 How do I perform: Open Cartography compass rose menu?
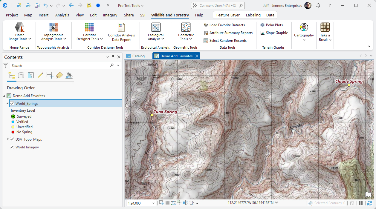[x=304, y=32]
